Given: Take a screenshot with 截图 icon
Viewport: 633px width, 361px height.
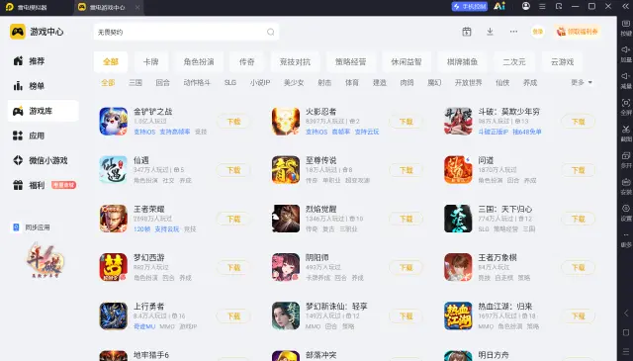Looking at the screenshot, I should (x=626, y=134).
